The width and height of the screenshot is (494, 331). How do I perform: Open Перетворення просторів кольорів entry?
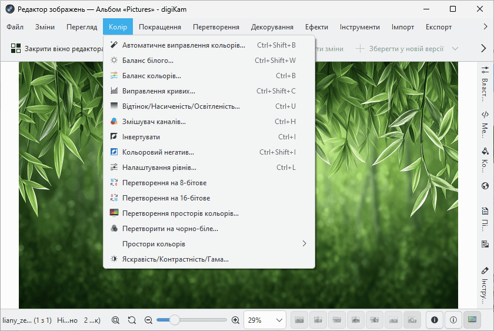click(x=209, y=213)
